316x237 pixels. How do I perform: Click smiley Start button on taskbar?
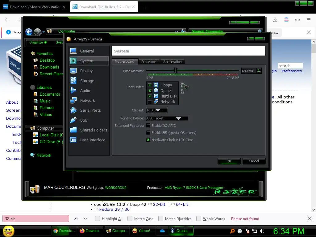(x=9, y=231)
